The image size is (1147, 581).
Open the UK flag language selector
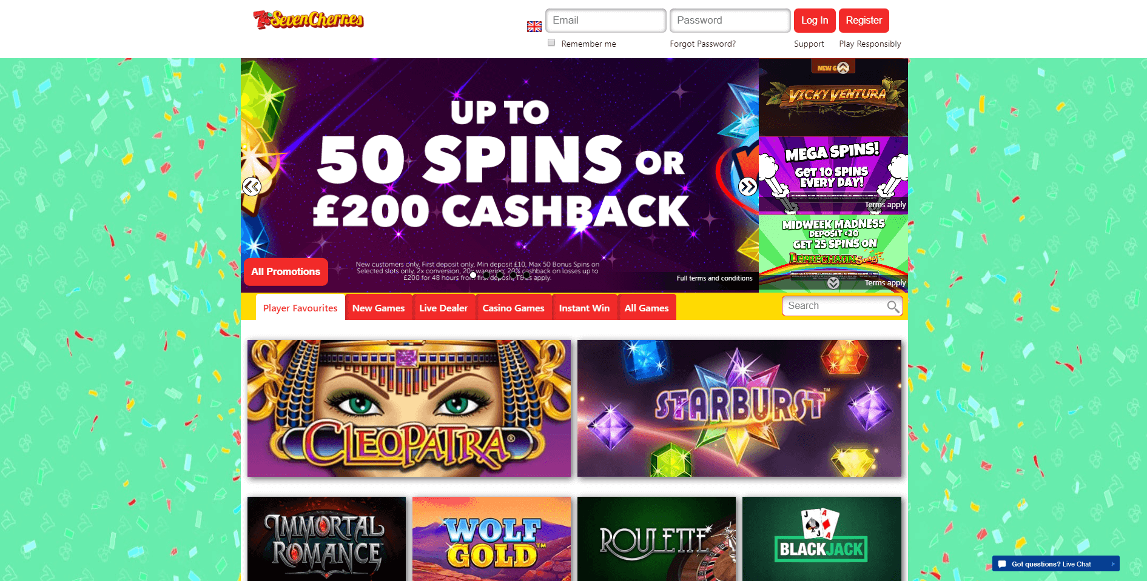(534, 27)
